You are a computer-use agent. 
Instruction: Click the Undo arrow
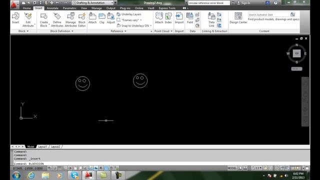57,3
